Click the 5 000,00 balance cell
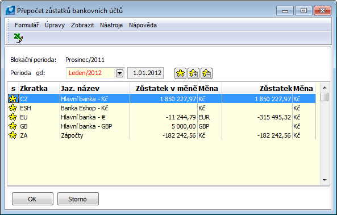Viewport: 337px width, 215px height. pyautogui.click(x=164, y=126)
